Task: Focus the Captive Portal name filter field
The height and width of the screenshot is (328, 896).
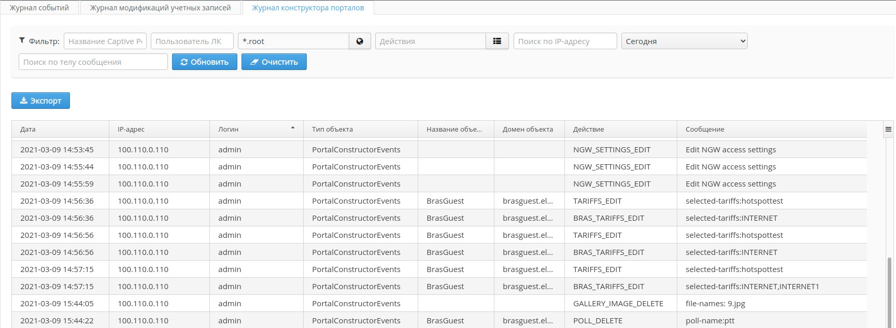Action: [x=105, y=41]
